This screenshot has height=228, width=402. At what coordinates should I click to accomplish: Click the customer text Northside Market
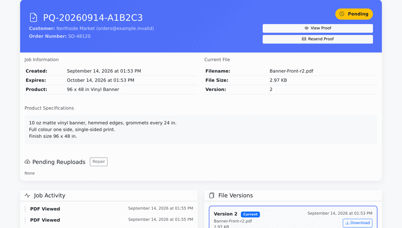point(76,28)
